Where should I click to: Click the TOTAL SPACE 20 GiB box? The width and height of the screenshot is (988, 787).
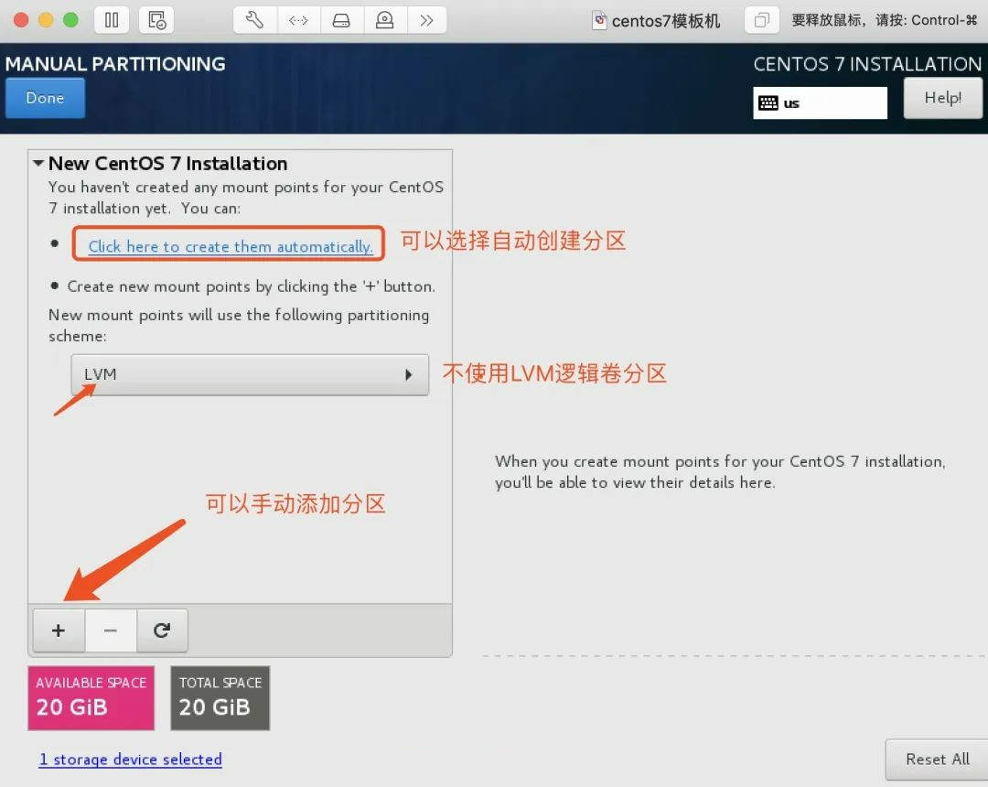click(x=220, y=698)
